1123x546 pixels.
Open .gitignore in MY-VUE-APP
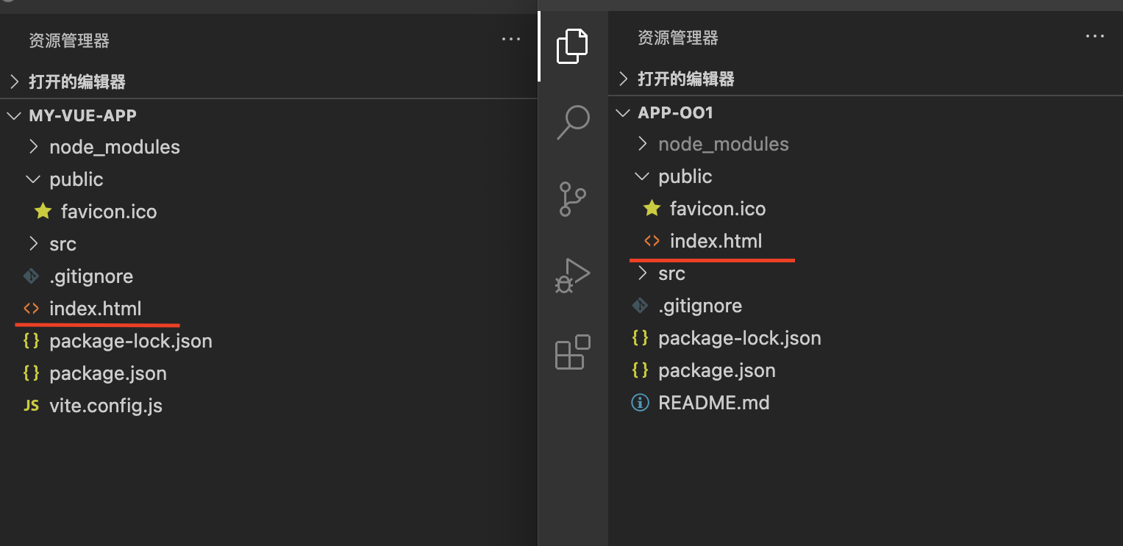[x=90, y=276]
